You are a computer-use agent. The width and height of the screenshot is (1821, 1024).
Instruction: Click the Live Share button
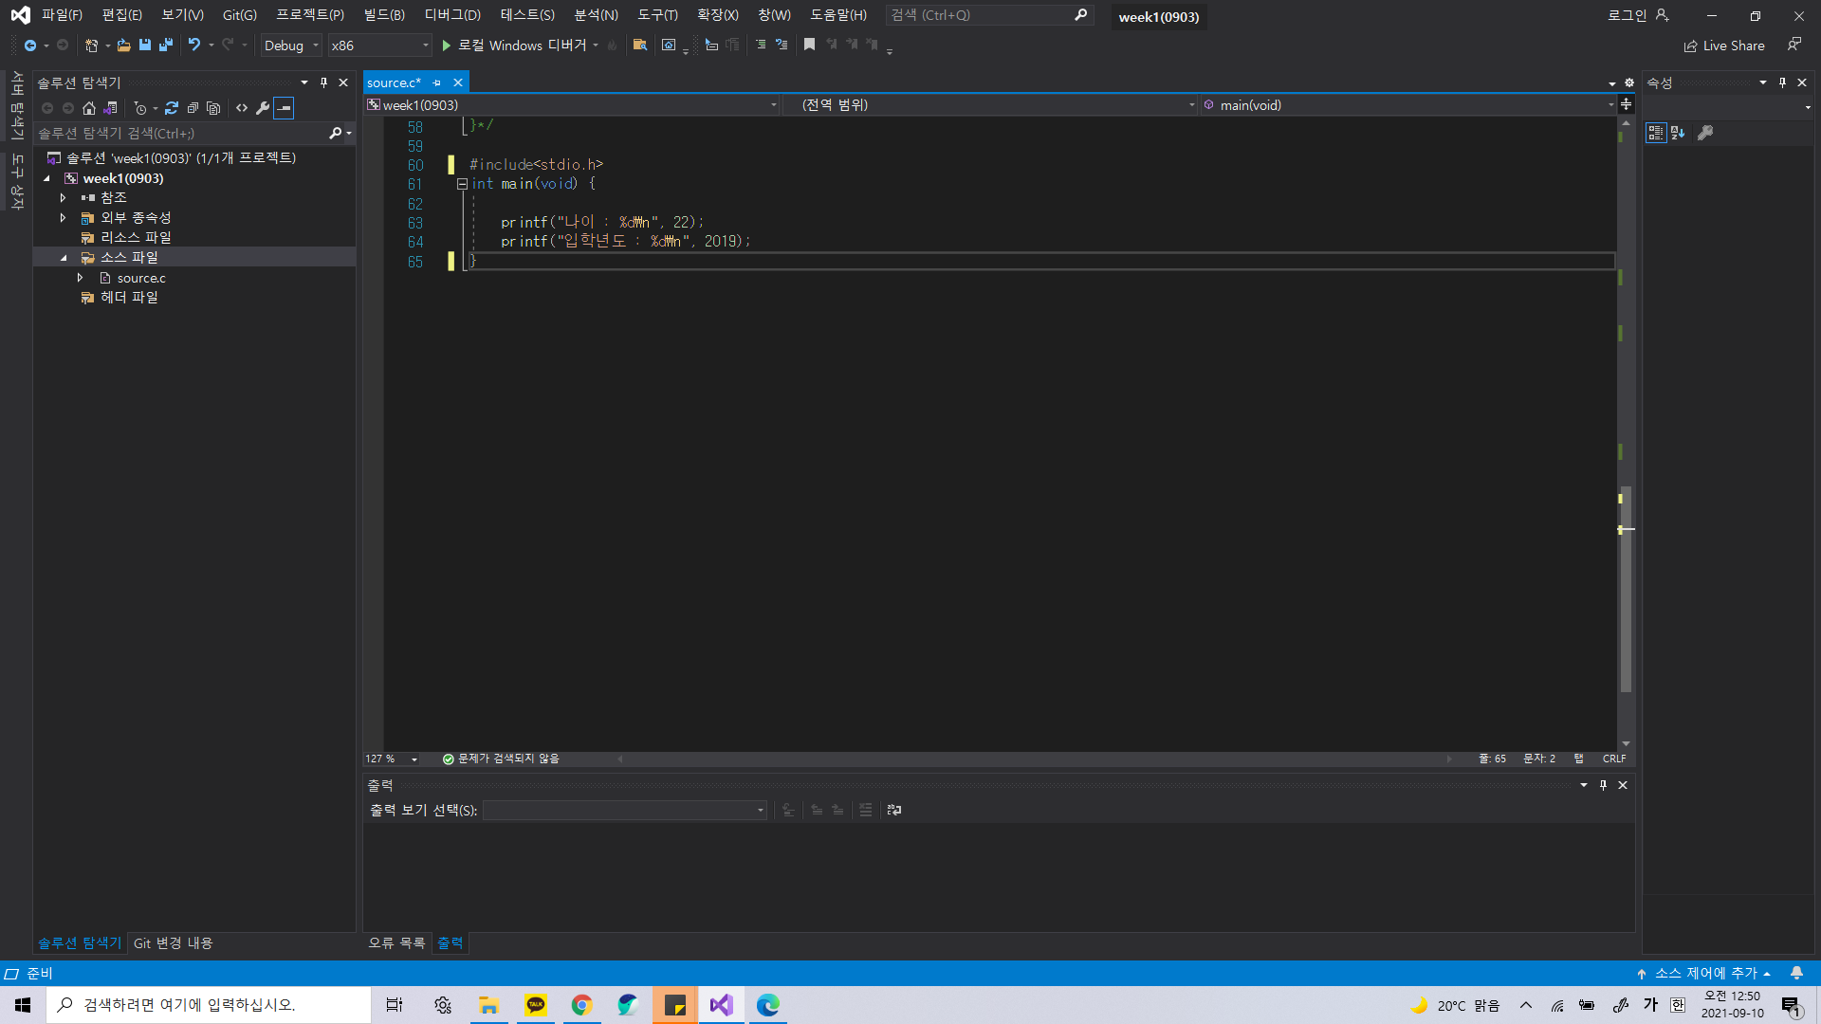pyautogui.click(x=1724, y=46)
